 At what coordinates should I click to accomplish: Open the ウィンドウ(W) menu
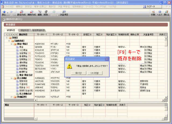pos(101,6)
